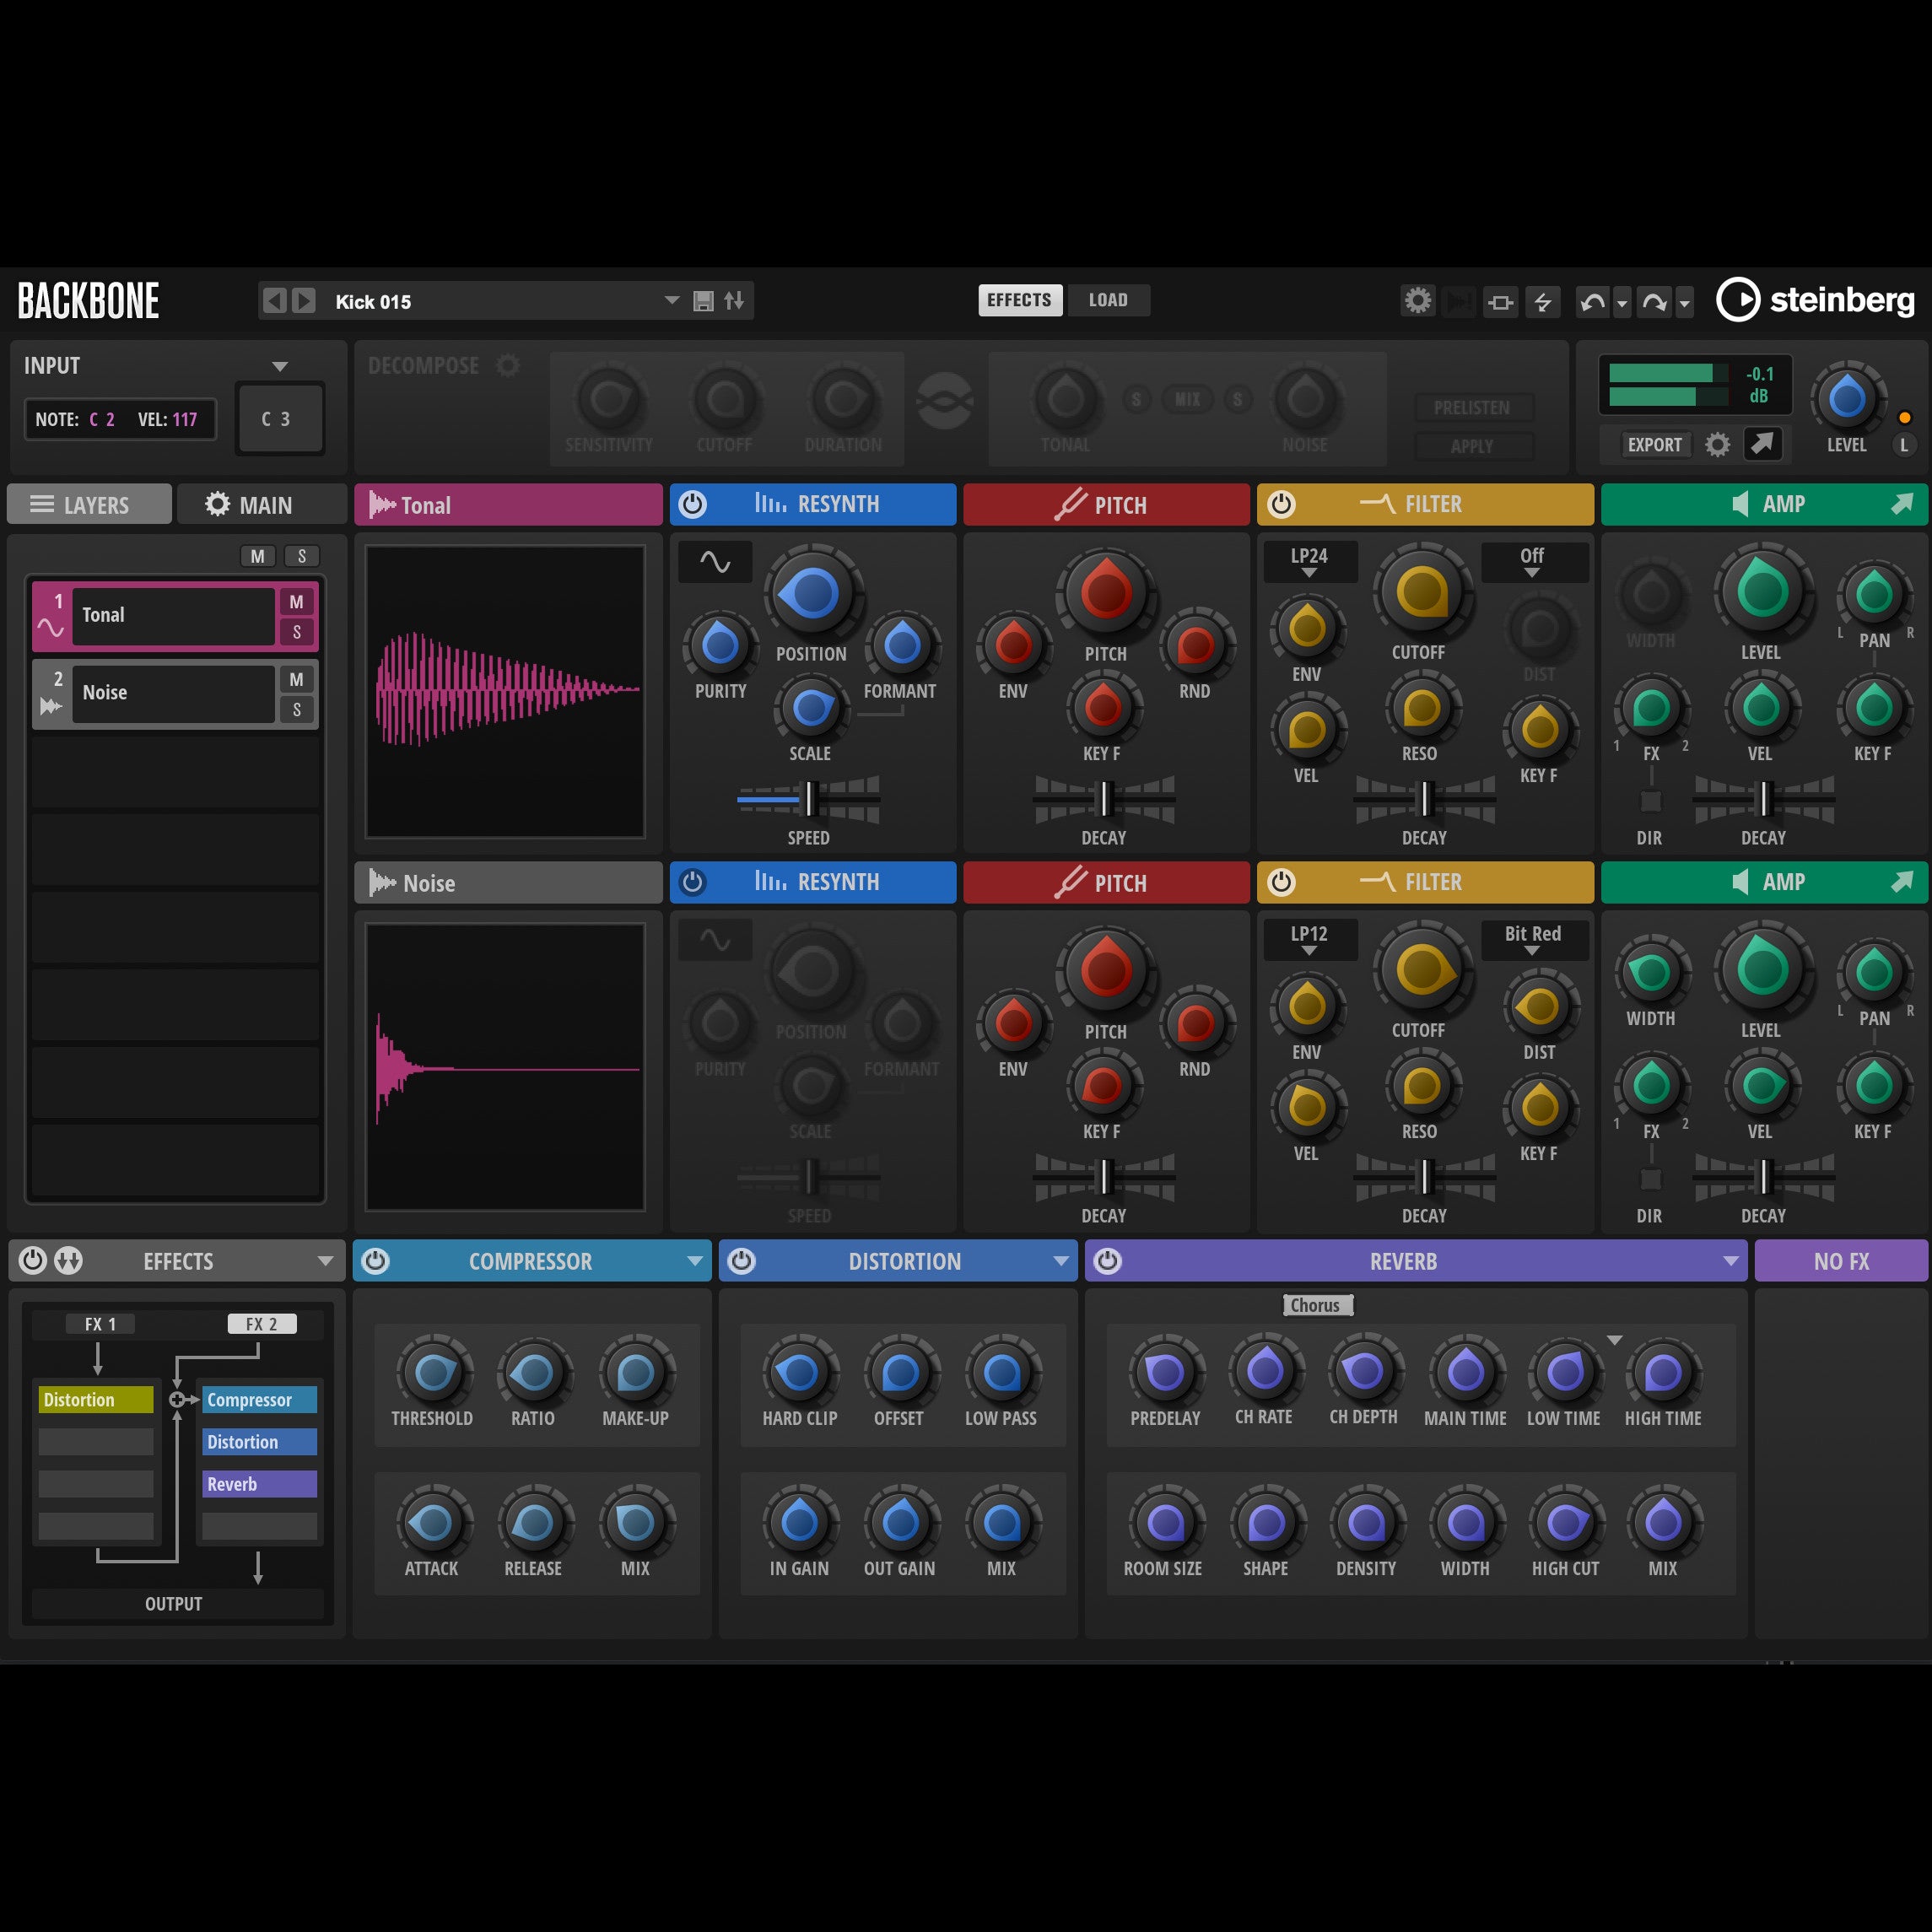The image size is (1932, 1932).
Task: Mute the Tonal layer
Action: pyautogui.click(x=296, y=602)
